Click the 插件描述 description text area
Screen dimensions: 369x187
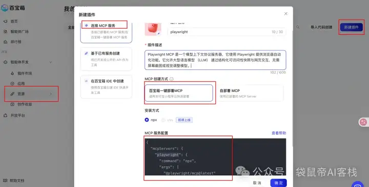coord(215,60)
